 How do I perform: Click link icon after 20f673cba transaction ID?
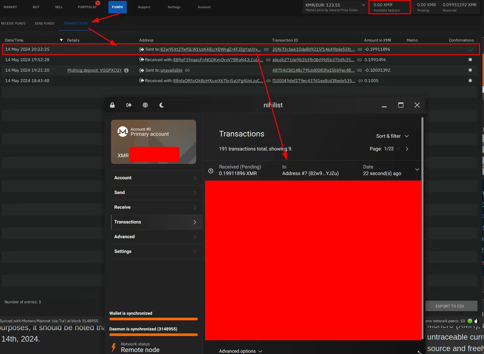tap(360, 49)
